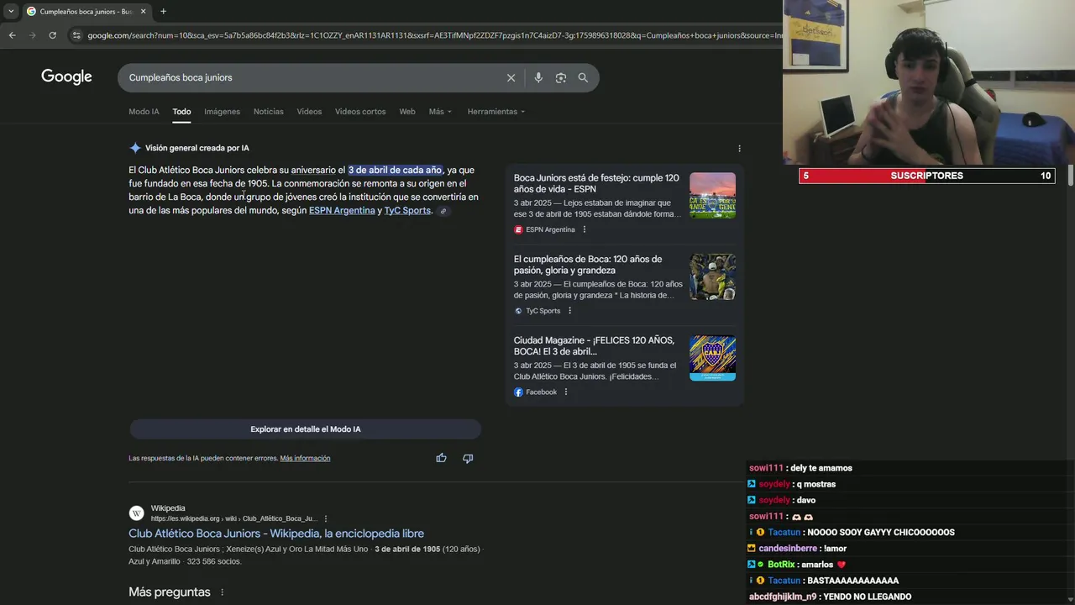The width and height of the screenshot is (1075, 605).
Task: Switch to the Web tab
Action: click(407, 112)
